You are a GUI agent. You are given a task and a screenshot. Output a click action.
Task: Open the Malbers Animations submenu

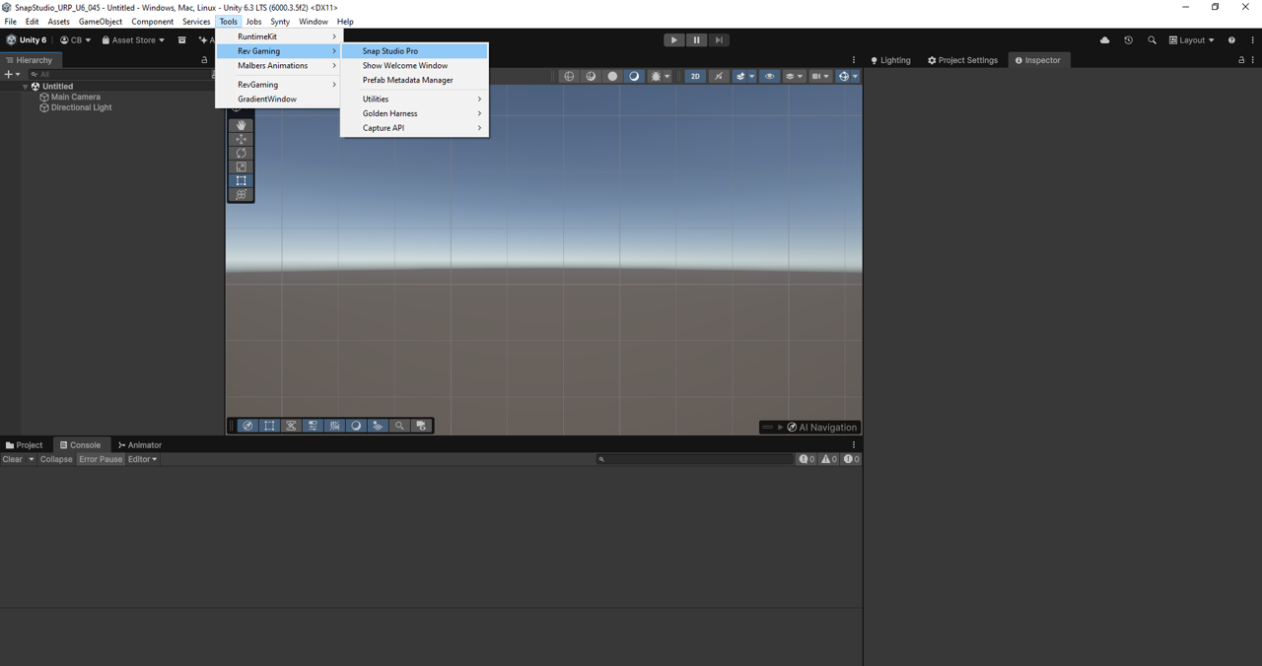[x=279, y=66]
